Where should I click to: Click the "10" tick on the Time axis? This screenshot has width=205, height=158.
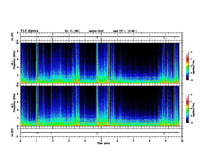182,141
